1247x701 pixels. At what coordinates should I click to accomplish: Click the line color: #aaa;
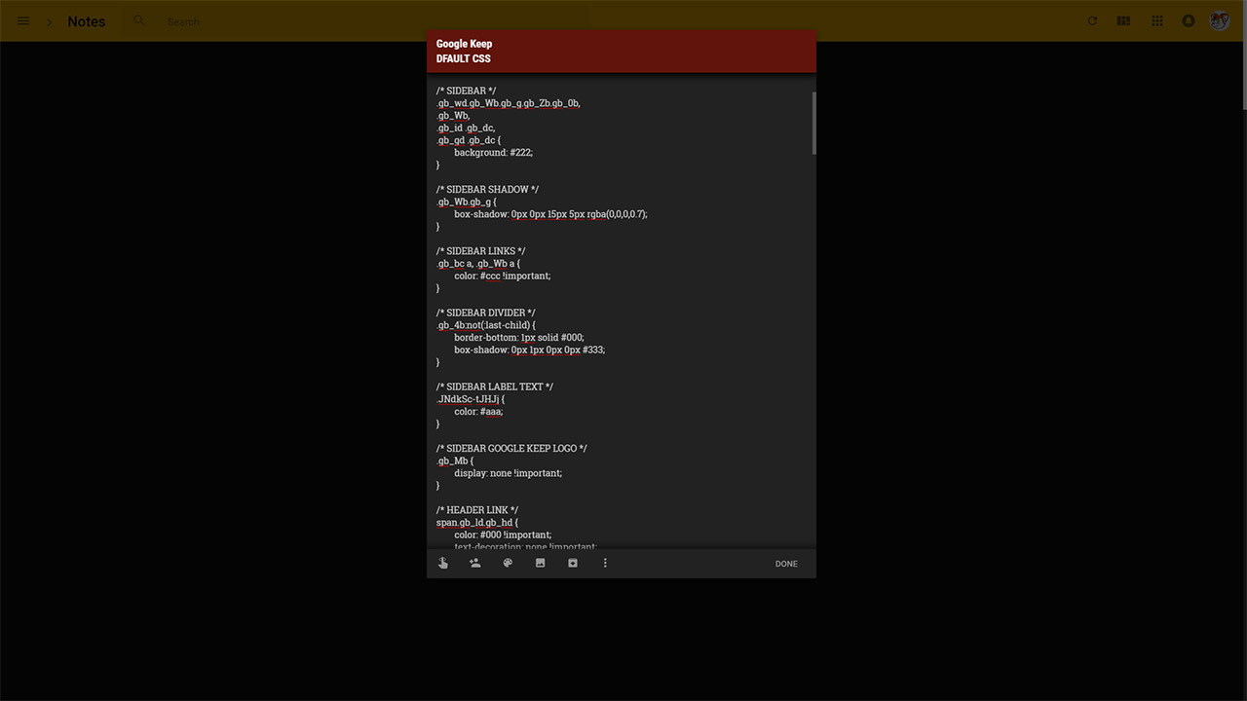tap(478, 411)
